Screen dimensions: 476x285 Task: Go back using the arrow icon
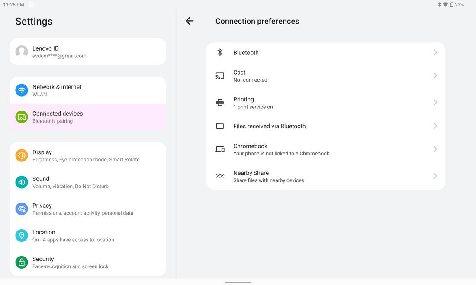tap(190, 21)
